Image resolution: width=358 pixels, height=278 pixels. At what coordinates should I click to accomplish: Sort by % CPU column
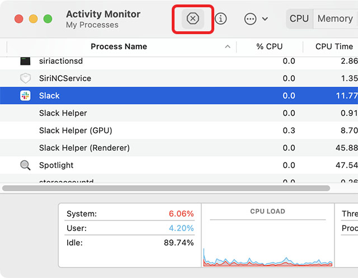[x=270, y=46]
